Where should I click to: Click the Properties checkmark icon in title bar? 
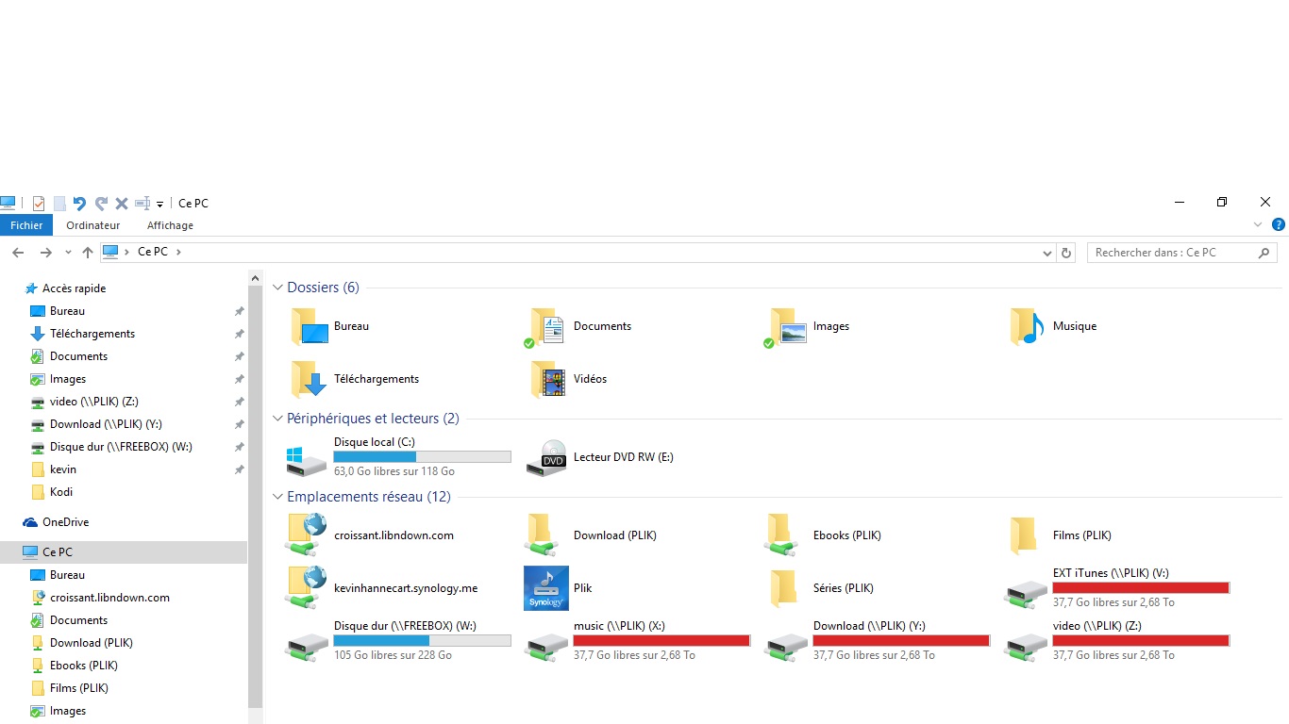[x=39, y=203]
